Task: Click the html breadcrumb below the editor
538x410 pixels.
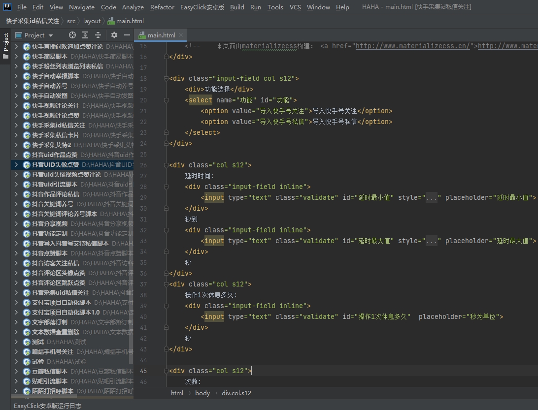Action: (177, 393)
